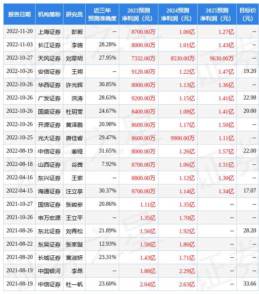Image resolution: width=259 pixels, height=294 pixels.
Task: Click the 31.65% accuracy value
Action: (x=107, y=151)
